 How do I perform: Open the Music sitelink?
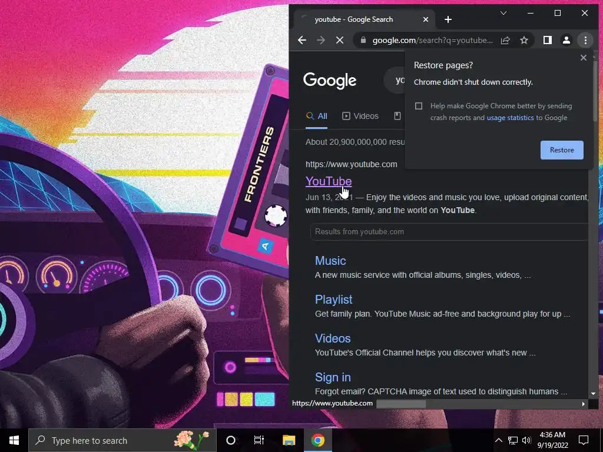tap(330, 261)
